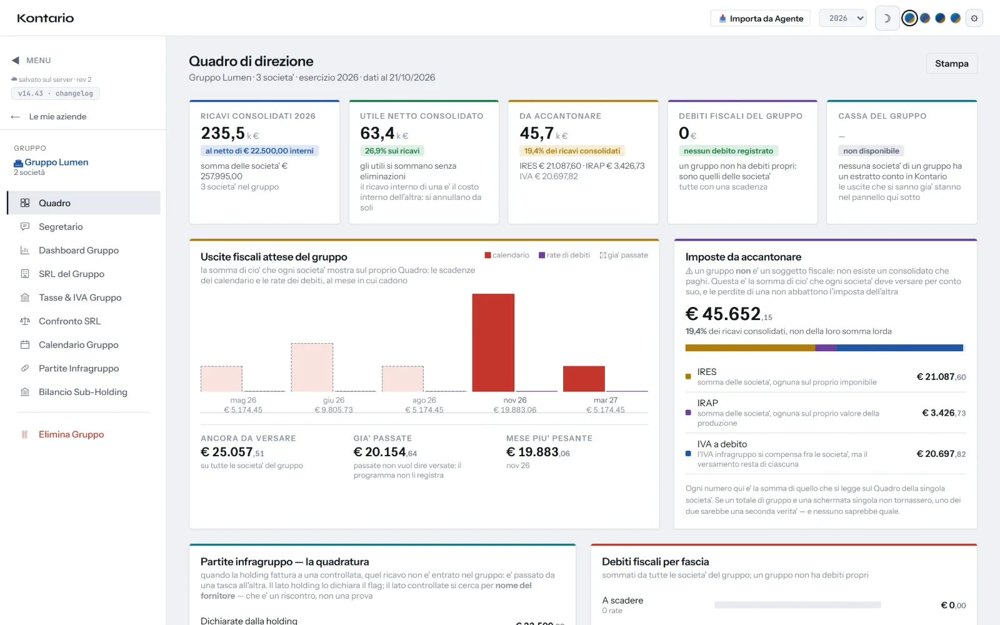This screenshot has height=625, width=1000.
Task: Select the second theme color swatch
Action: (925, 18)
